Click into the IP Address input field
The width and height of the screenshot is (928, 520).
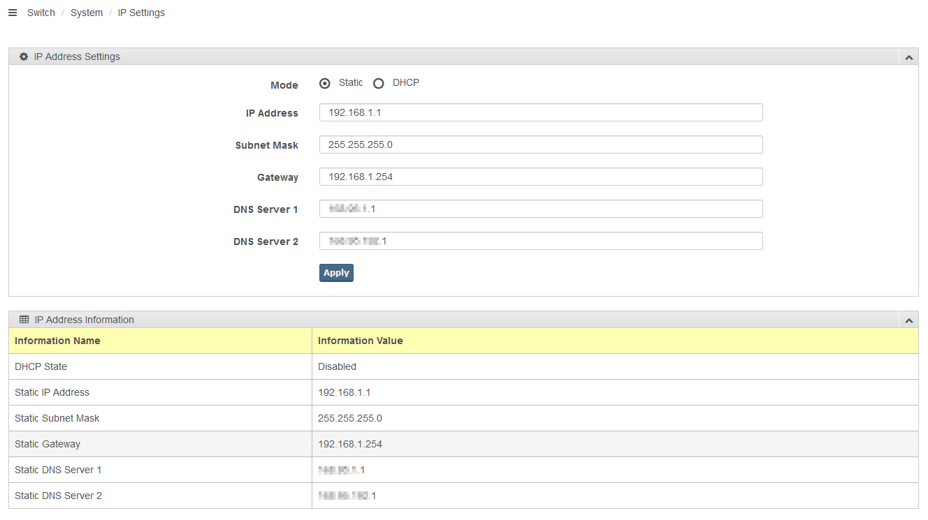click(x=540, y=113)
